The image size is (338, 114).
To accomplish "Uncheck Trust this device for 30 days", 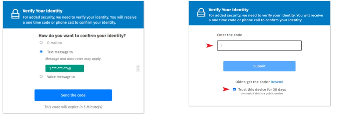I will click(234, 89).
